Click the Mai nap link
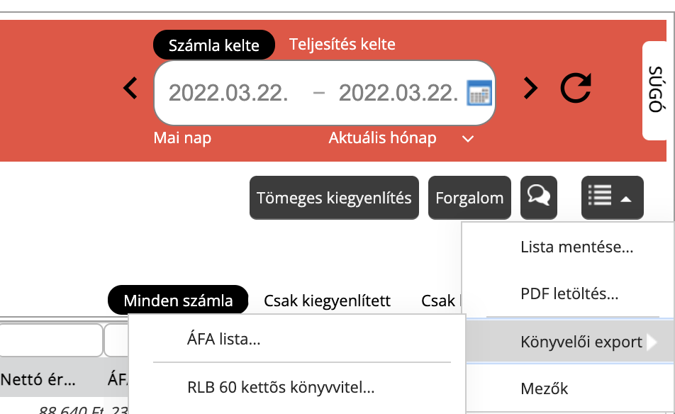 pos(182,138)
